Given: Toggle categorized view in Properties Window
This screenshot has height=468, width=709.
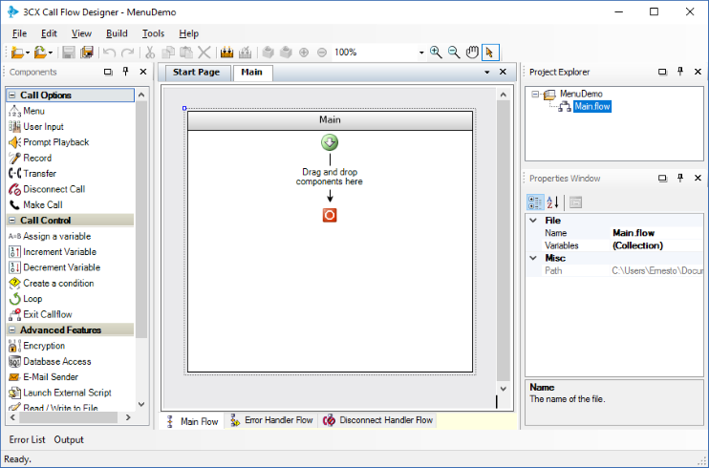Looking at the screenshot, I should (x=535, y=202).
